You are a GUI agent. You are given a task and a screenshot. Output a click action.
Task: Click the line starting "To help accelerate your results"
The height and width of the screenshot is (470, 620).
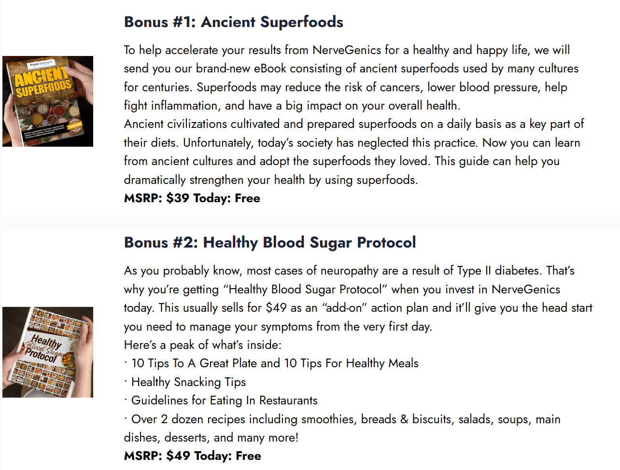(347, 50)
